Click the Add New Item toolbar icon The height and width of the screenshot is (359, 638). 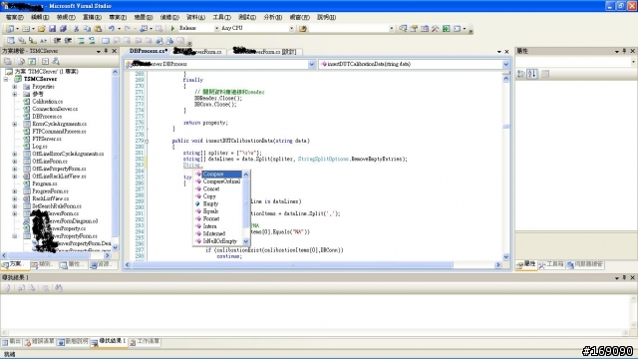point(26,29)
